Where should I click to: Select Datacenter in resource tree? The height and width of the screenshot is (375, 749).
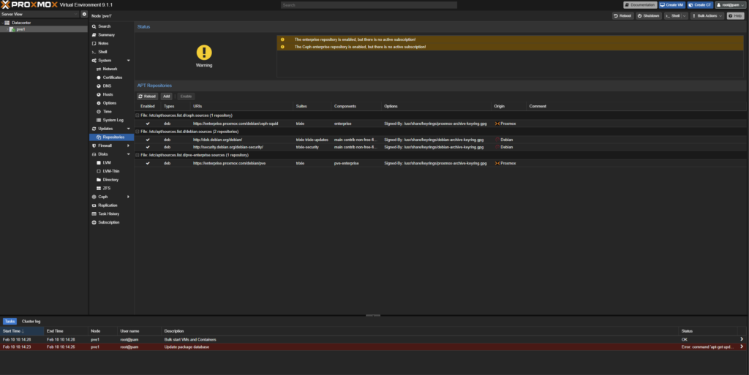point(21,23)
